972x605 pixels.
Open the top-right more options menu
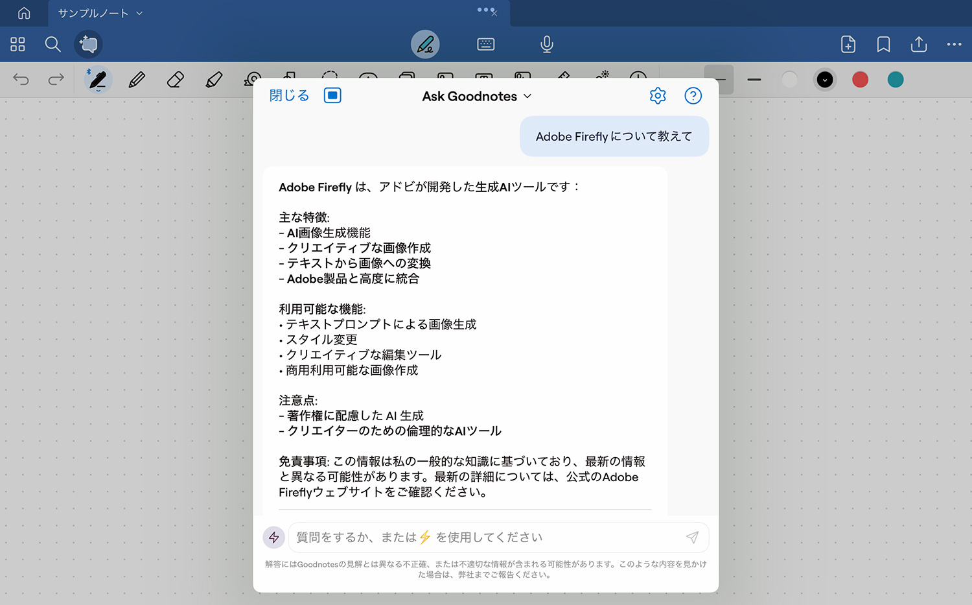pos(954,44)
